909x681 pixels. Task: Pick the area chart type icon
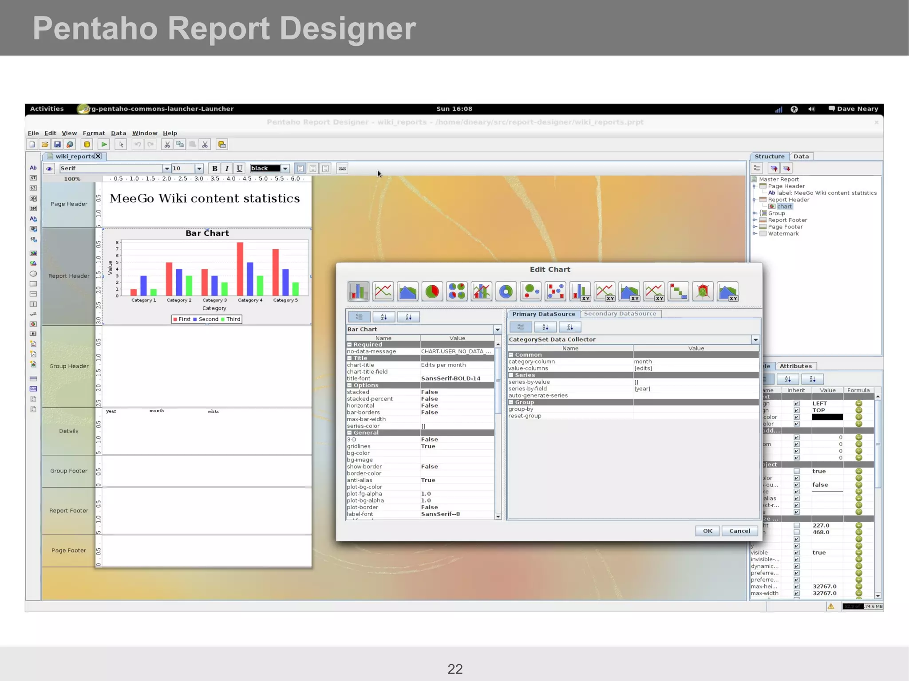tap(407, 291)
